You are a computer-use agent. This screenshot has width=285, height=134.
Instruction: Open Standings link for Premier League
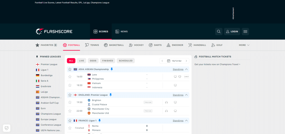(178, 95)
